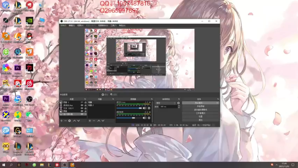Screen dimensions: 298x168
Task: Open the 编辑(E) menu
Action: pyautogui.click(x=72, y=25)
